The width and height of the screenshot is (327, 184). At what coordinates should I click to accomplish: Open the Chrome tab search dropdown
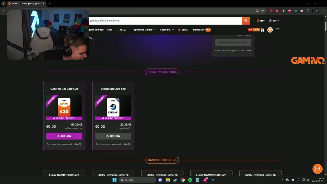tap(3, 4)
